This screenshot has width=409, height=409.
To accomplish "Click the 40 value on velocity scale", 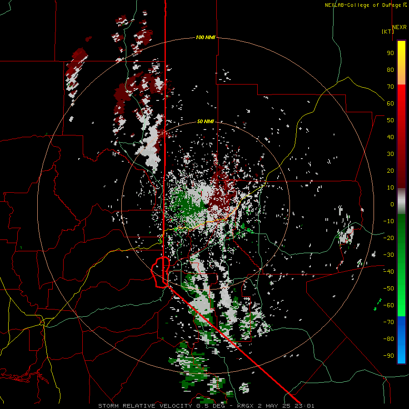I will 390,137.
